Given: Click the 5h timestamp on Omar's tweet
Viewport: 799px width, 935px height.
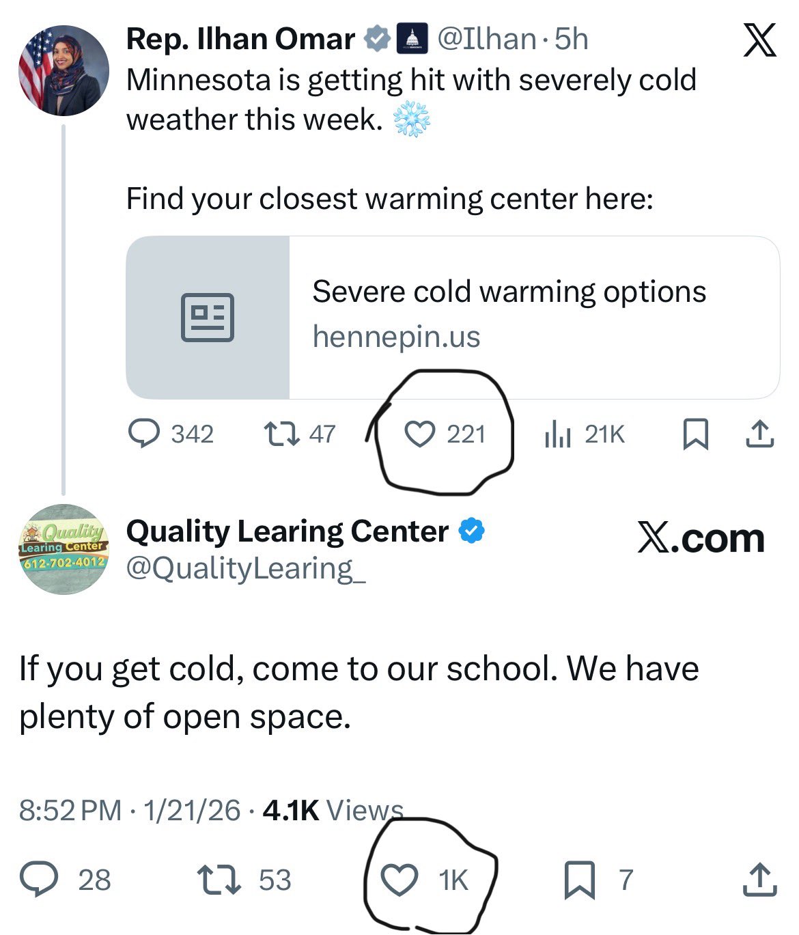Looking at the screenshot, I should [571, 39].
